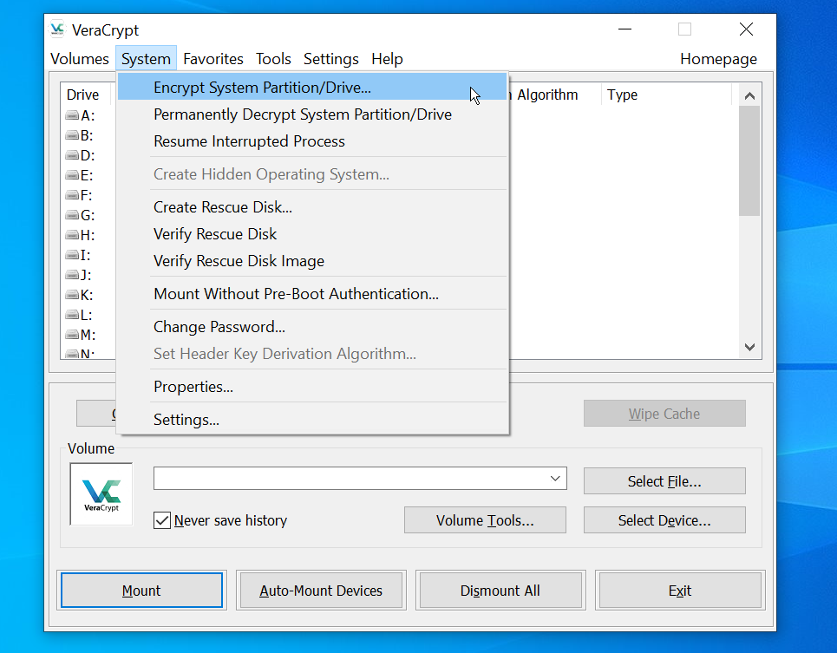Open the Tools menu
This screenshot has height=653, width=837.
coord(273,59)
